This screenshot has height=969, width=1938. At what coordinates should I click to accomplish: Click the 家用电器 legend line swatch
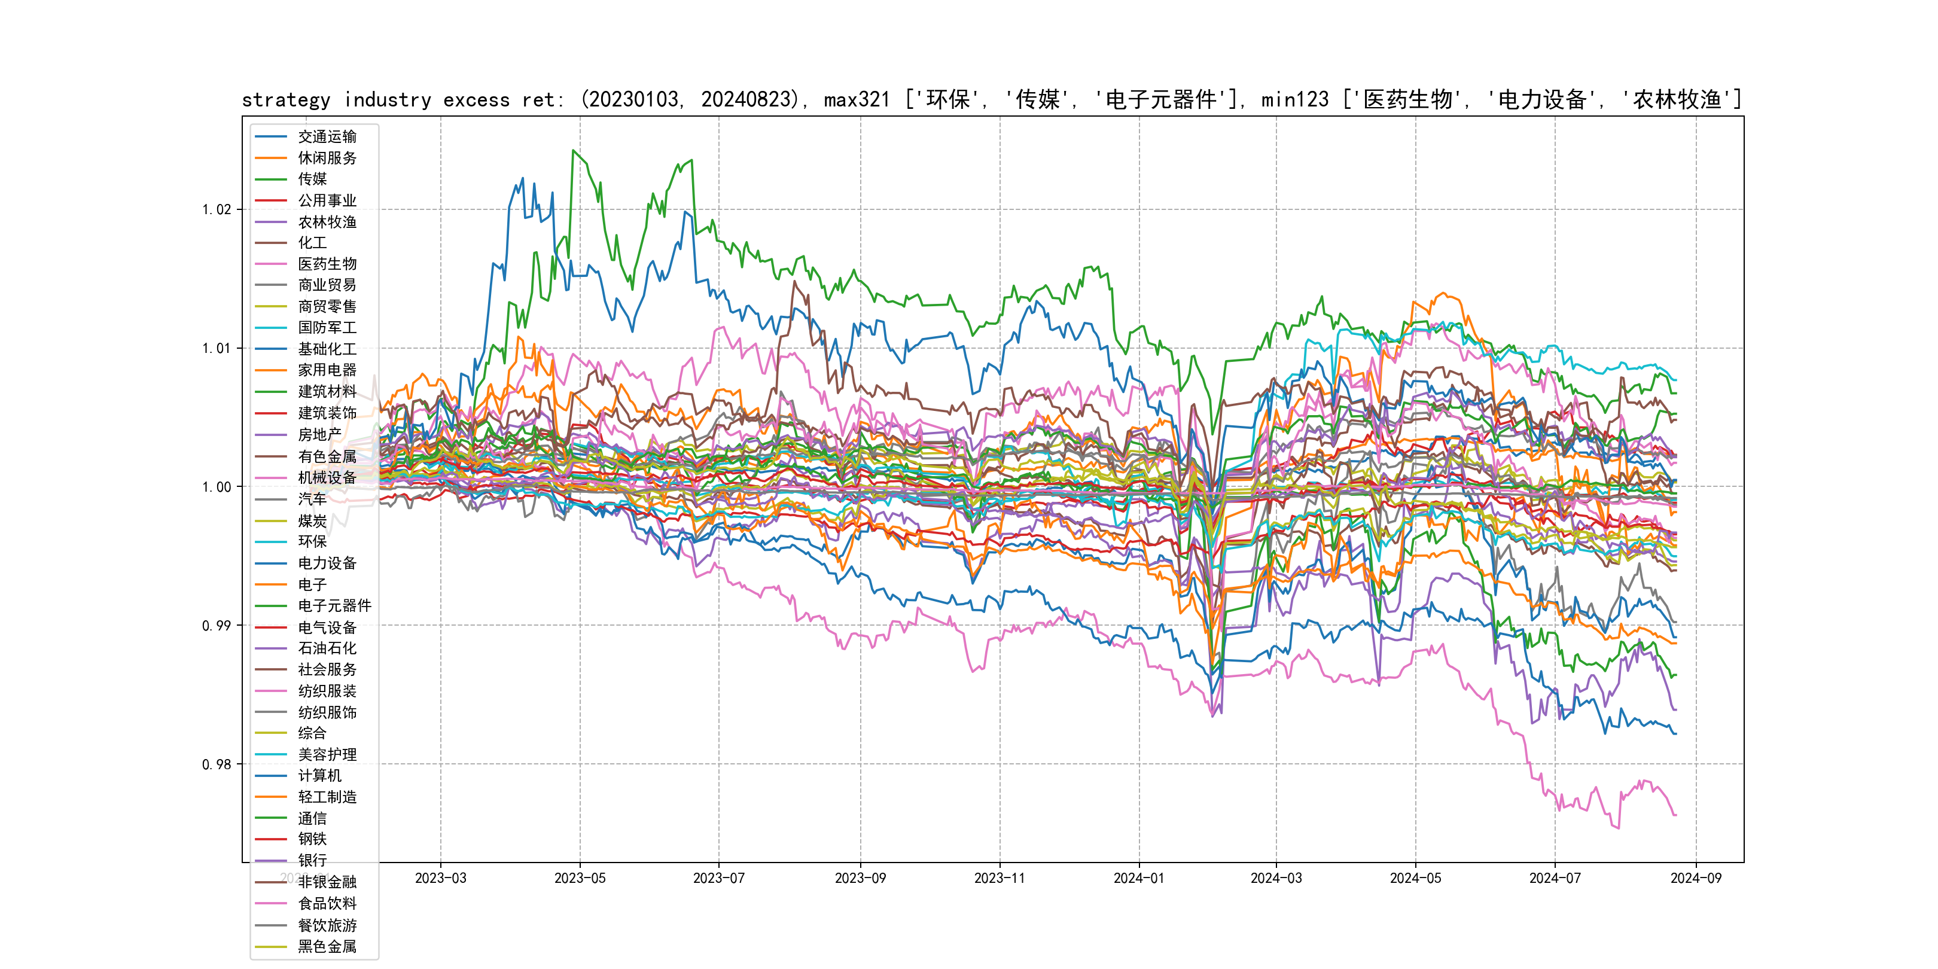[x=271, y=370]
